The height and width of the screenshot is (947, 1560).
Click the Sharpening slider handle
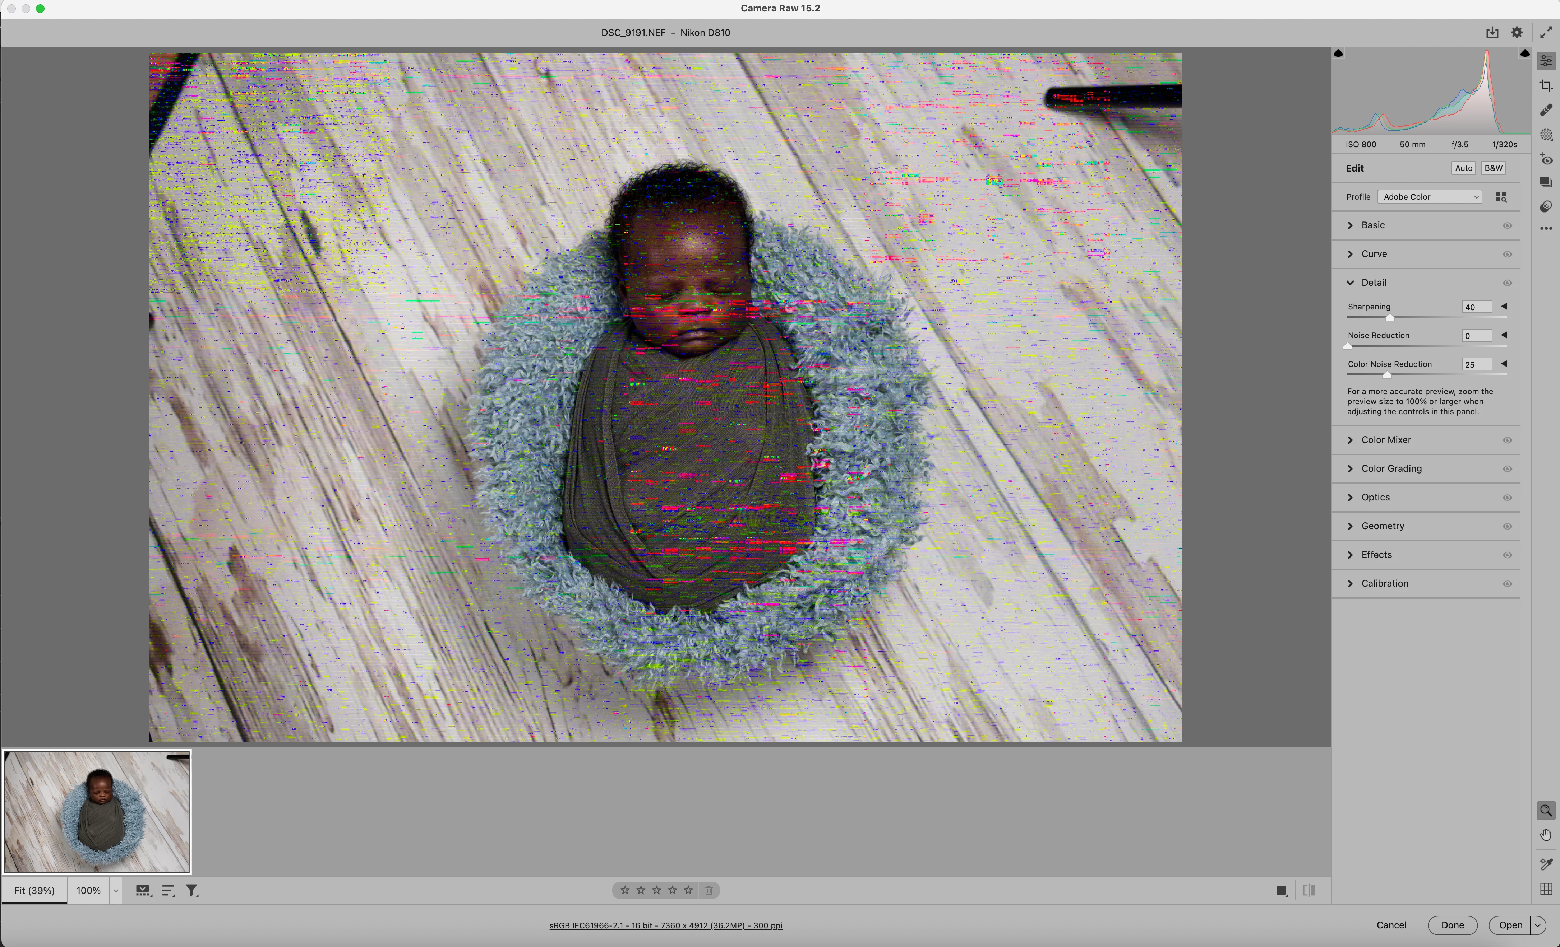pos(1390,318)
